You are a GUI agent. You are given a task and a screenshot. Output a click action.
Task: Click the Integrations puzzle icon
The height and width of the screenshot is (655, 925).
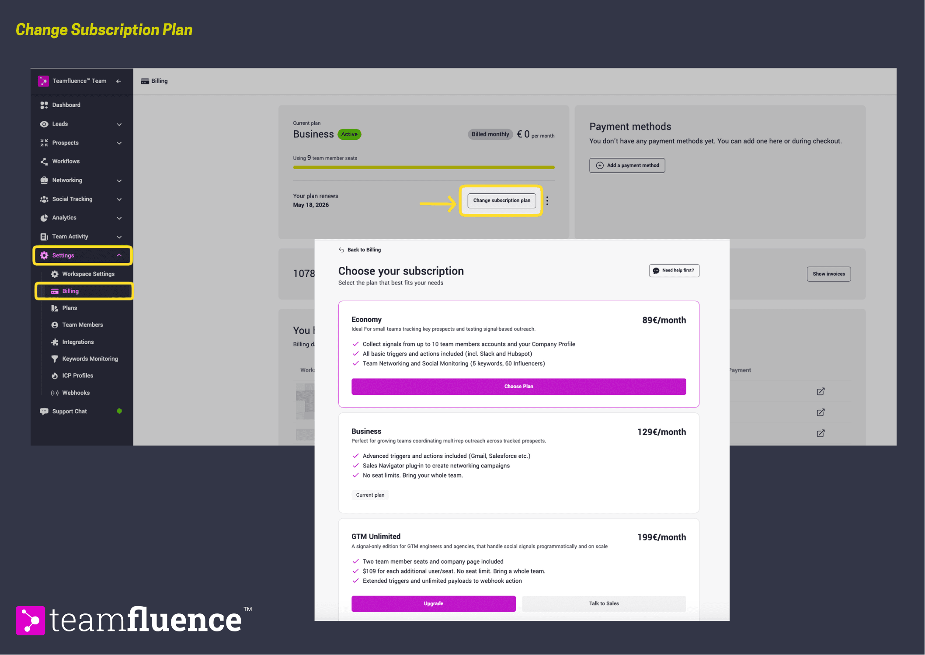(x=55, y=342)
